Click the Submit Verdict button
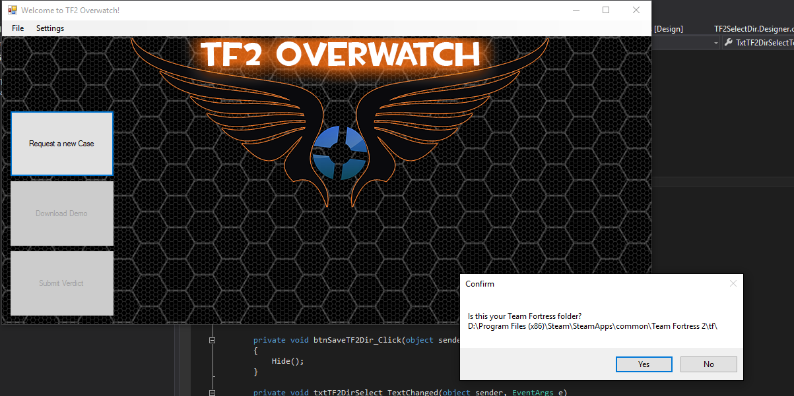 (61, 283)
